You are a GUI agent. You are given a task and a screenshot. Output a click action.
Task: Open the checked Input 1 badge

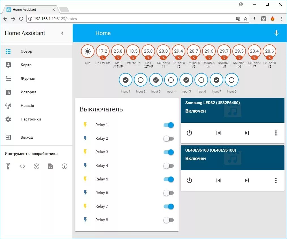click(126, 80)
